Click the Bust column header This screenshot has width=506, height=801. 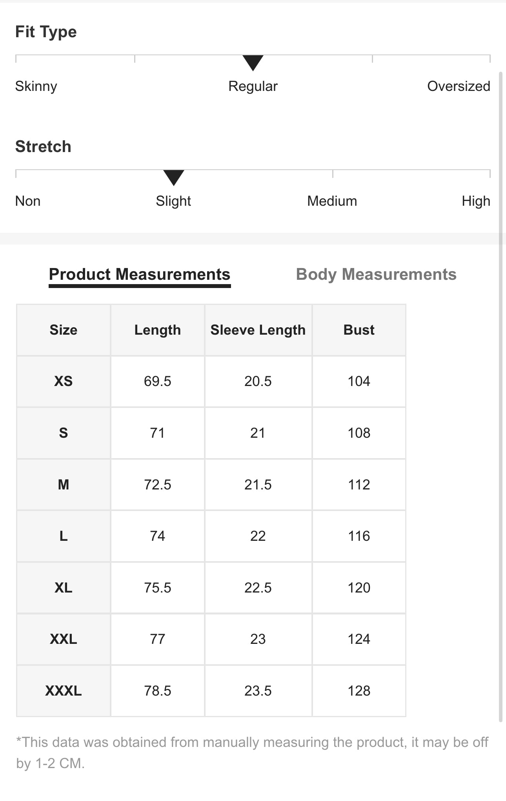coord(359,330)
